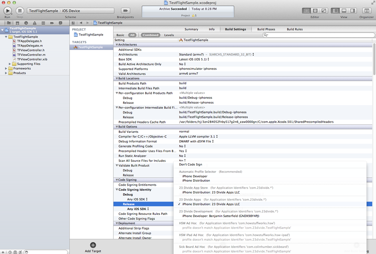The image size is (376, 254).
Task: Select the Levels settings view
Action: click(x=169, y=35)
